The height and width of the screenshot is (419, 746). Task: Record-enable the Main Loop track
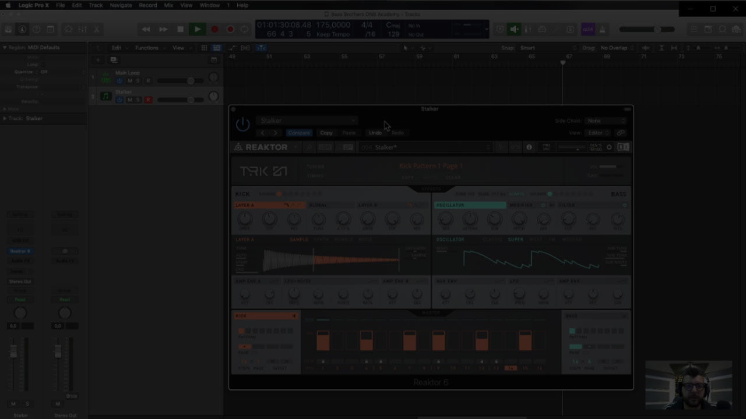pyautogui.click(x=148, y=81)
